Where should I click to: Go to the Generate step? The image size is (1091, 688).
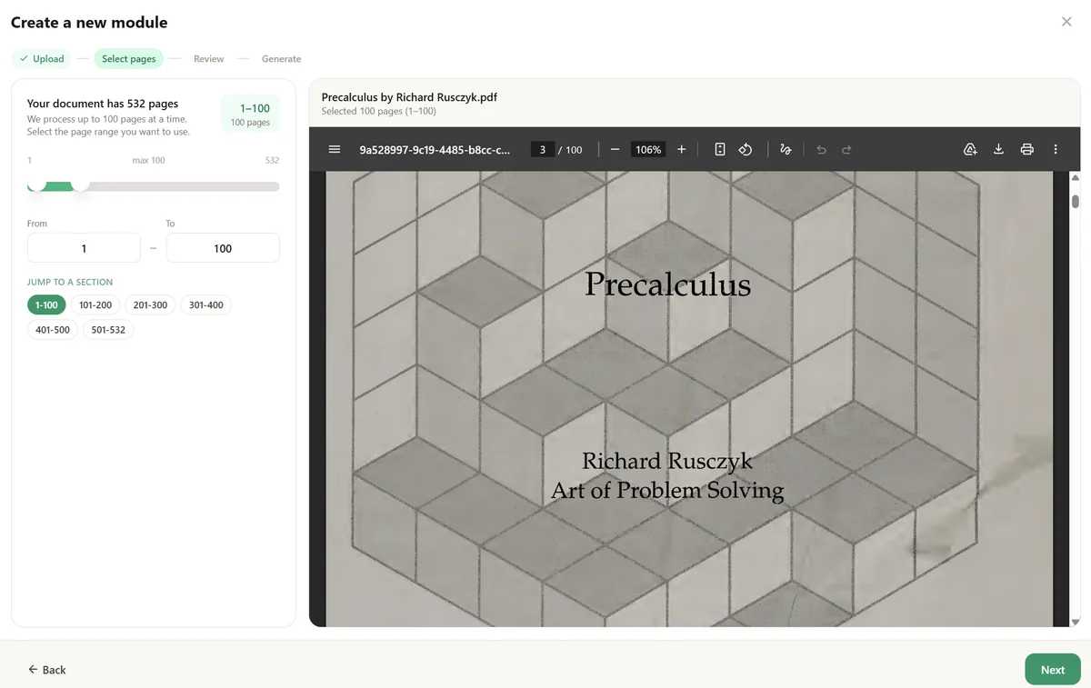281,59
